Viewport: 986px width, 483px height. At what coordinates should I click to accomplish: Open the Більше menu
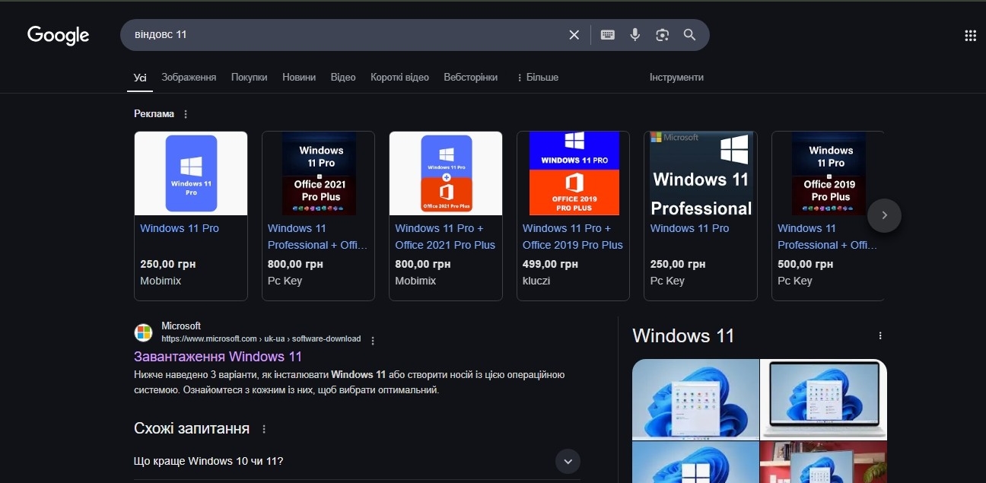(x=537, y=78)
